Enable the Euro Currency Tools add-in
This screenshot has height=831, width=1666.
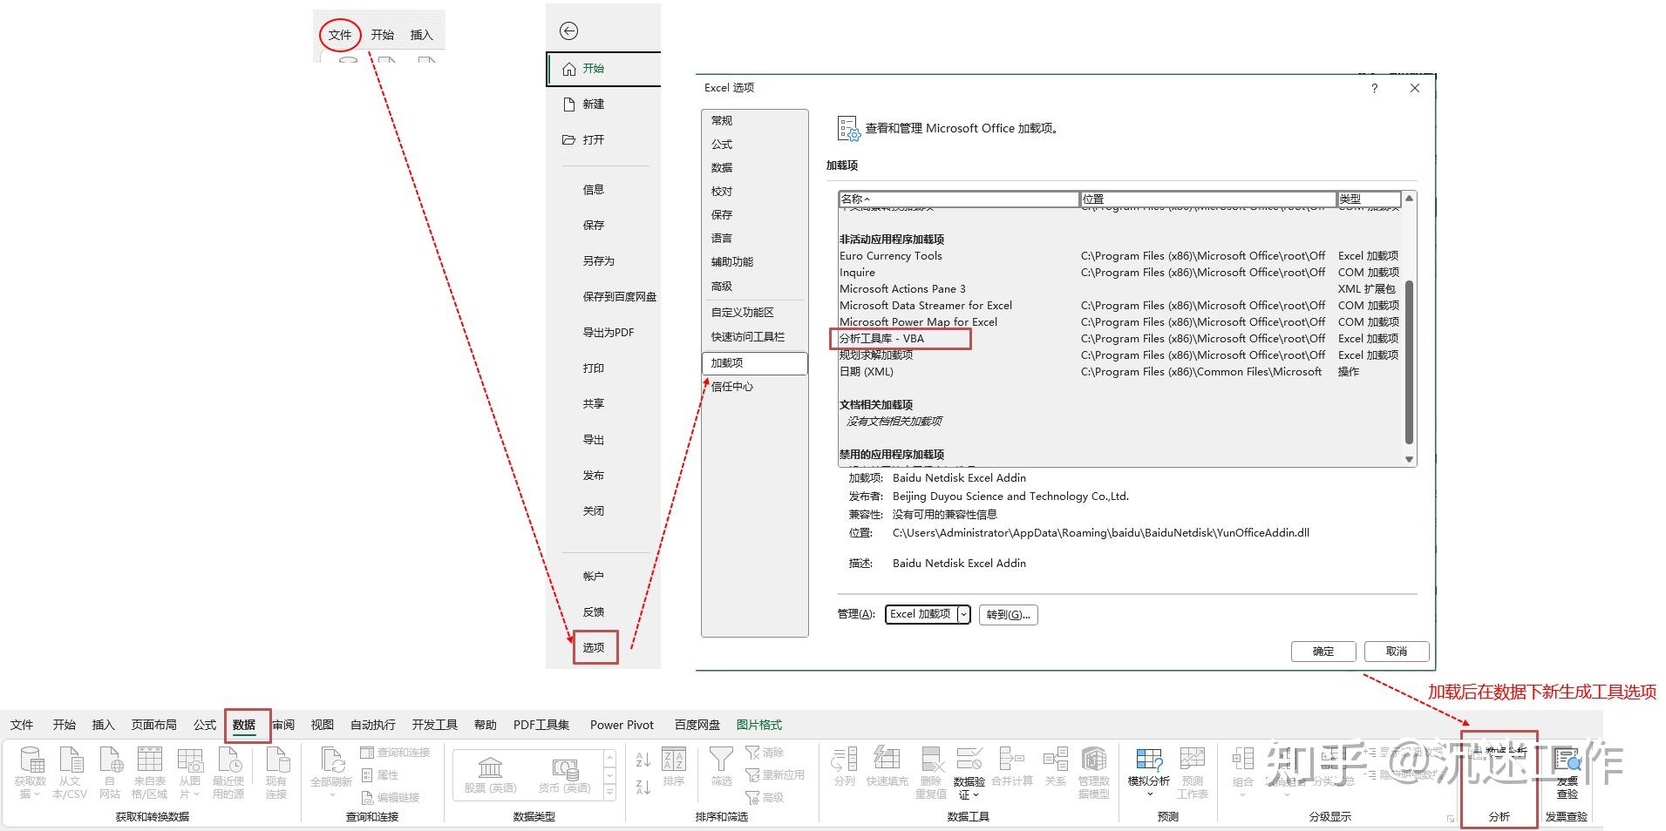click(890, 255)
